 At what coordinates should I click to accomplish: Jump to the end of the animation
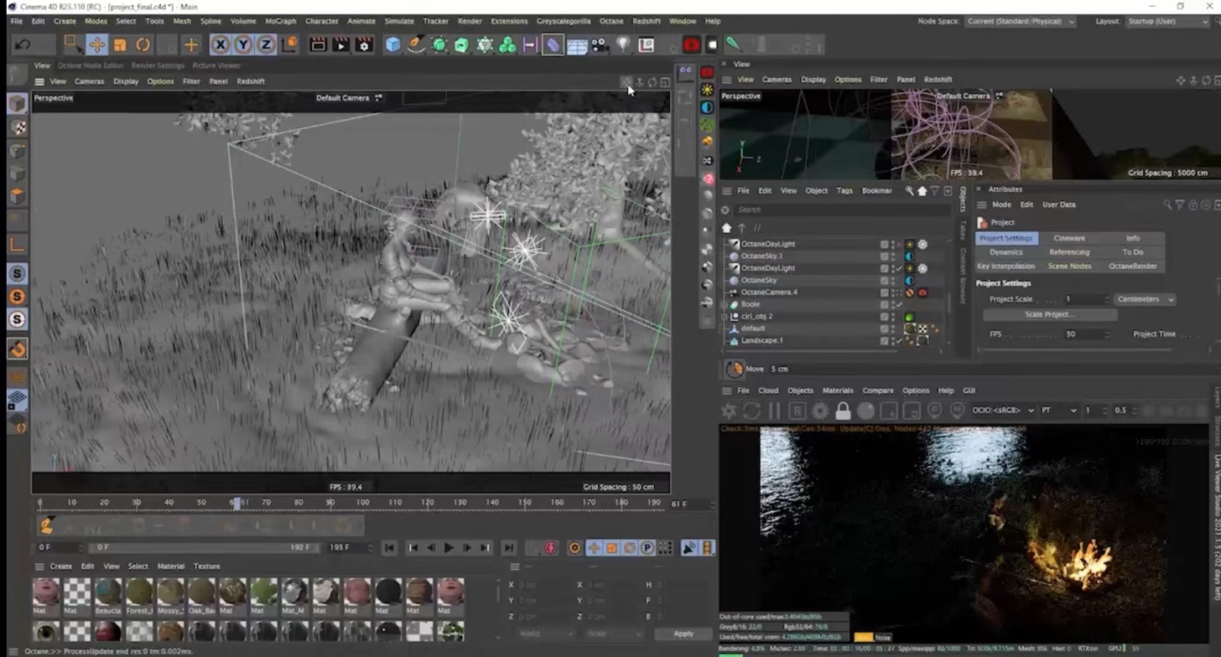[x=508, y=548]
